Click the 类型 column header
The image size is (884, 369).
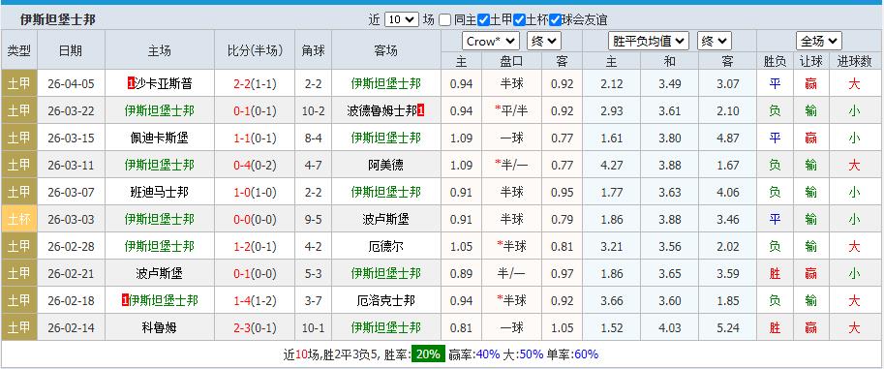[x=19, y=50]
